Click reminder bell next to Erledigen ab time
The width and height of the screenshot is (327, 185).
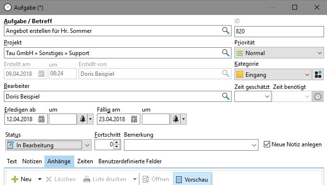pos(83,119)
